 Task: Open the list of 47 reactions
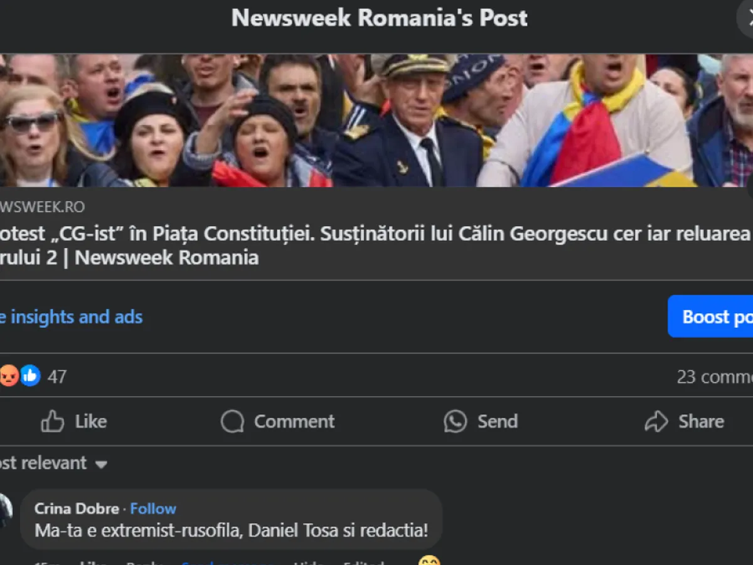[57, 377]
